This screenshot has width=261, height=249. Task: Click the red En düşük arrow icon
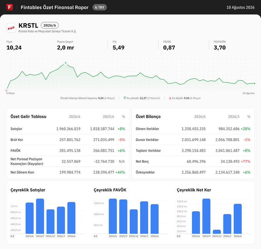click(x=170, y=98)
